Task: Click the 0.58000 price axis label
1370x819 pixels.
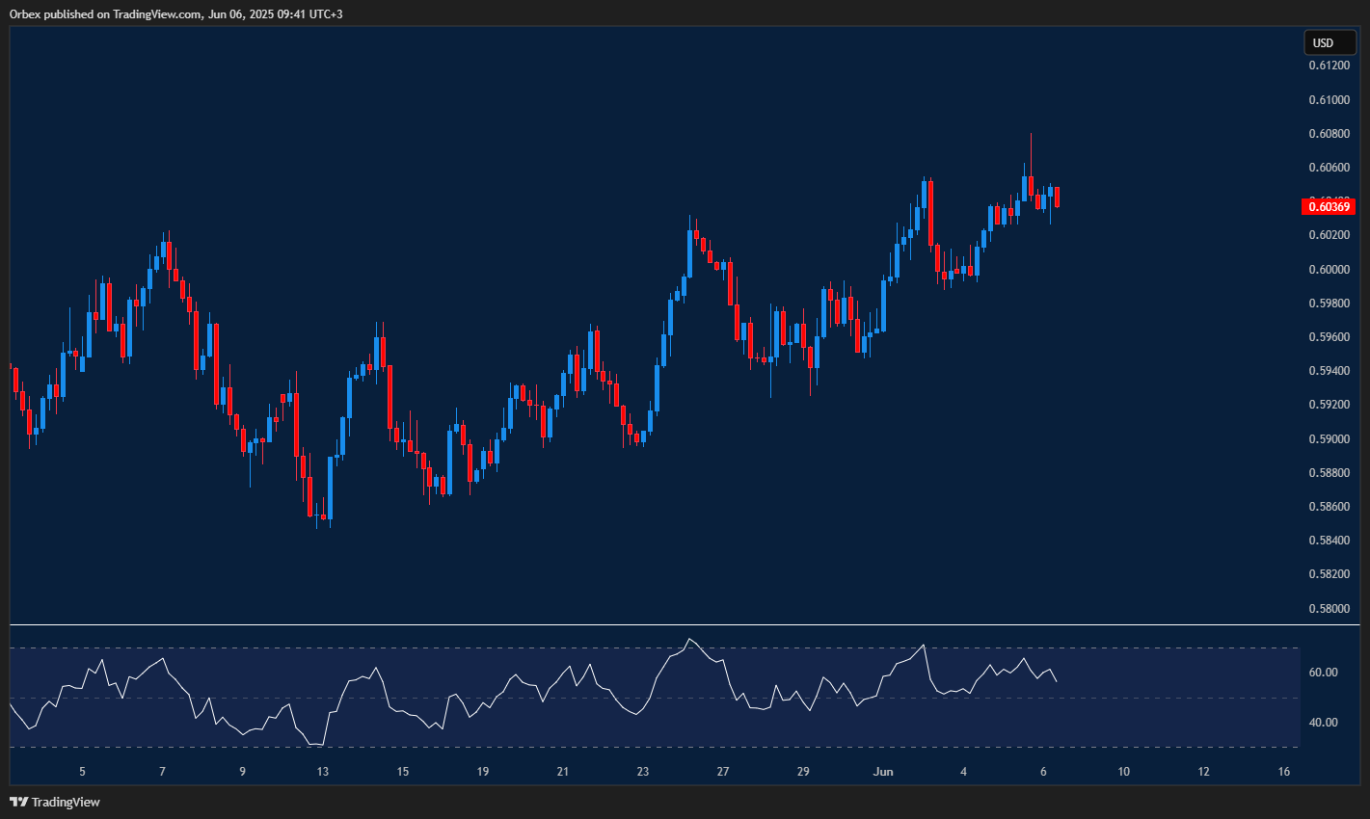Action: [1328, 608]
